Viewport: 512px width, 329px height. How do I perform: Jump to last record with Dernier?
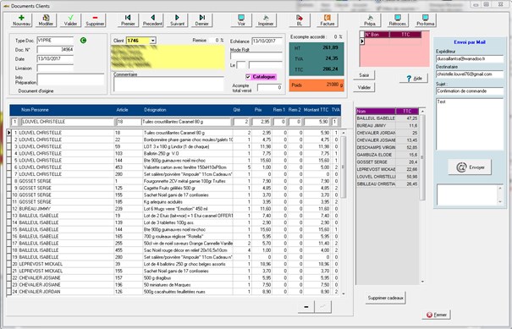[201, 20]
